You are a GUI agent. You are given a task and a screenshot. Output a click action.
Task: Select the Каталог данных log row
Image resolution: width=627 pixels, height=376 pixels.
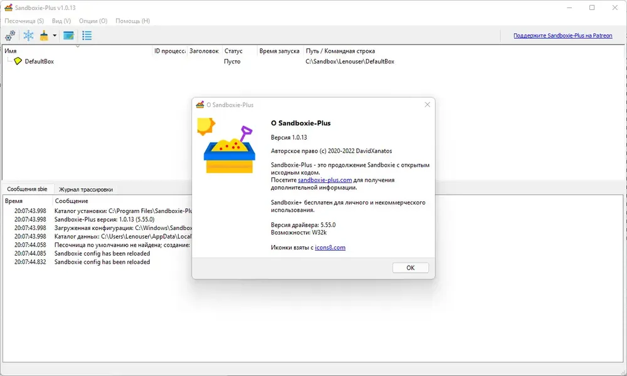click(x=98, y=236)
